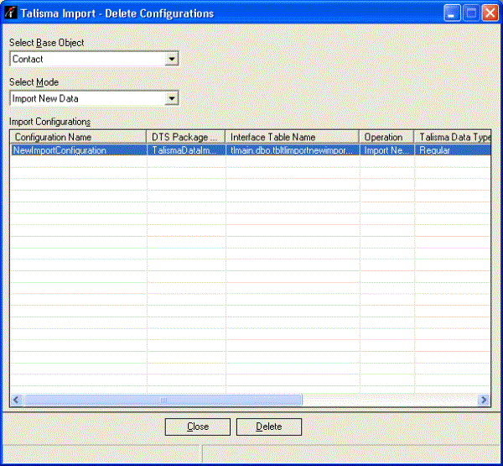
Task: Click the Operation column header
Action: tap(386, 137)
